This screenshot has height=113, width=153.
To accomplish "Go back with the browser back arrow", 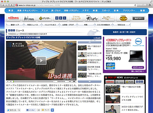I will click(3, 5).
